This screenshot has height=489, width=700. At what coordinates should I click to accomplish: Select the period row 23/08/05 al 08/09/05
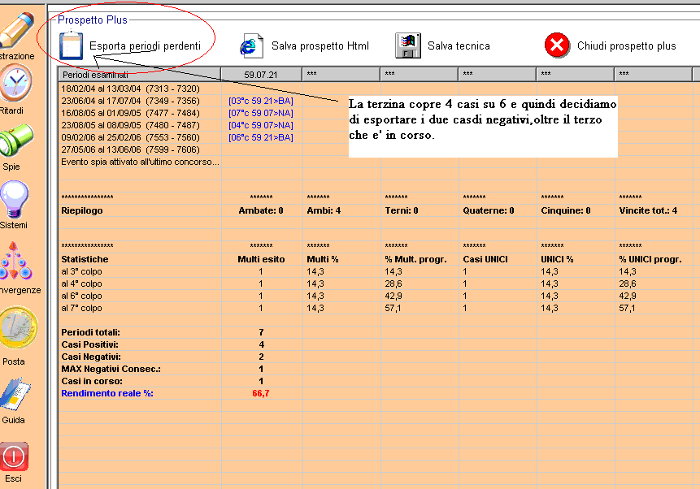click(130, 125)
